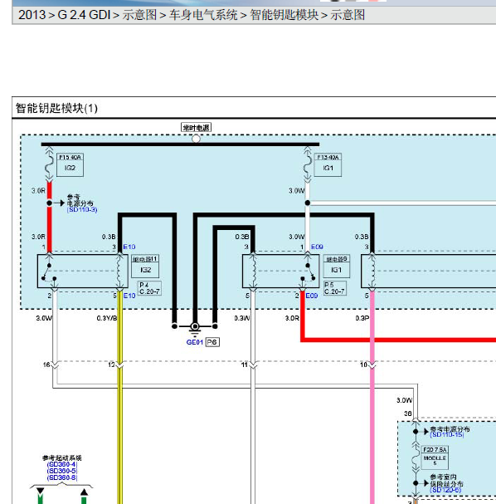Image resolution: width=496 pixels, height=504 pixels.
Task: Open the SD110-3 power distribution reference link
Action: point(82,209)
